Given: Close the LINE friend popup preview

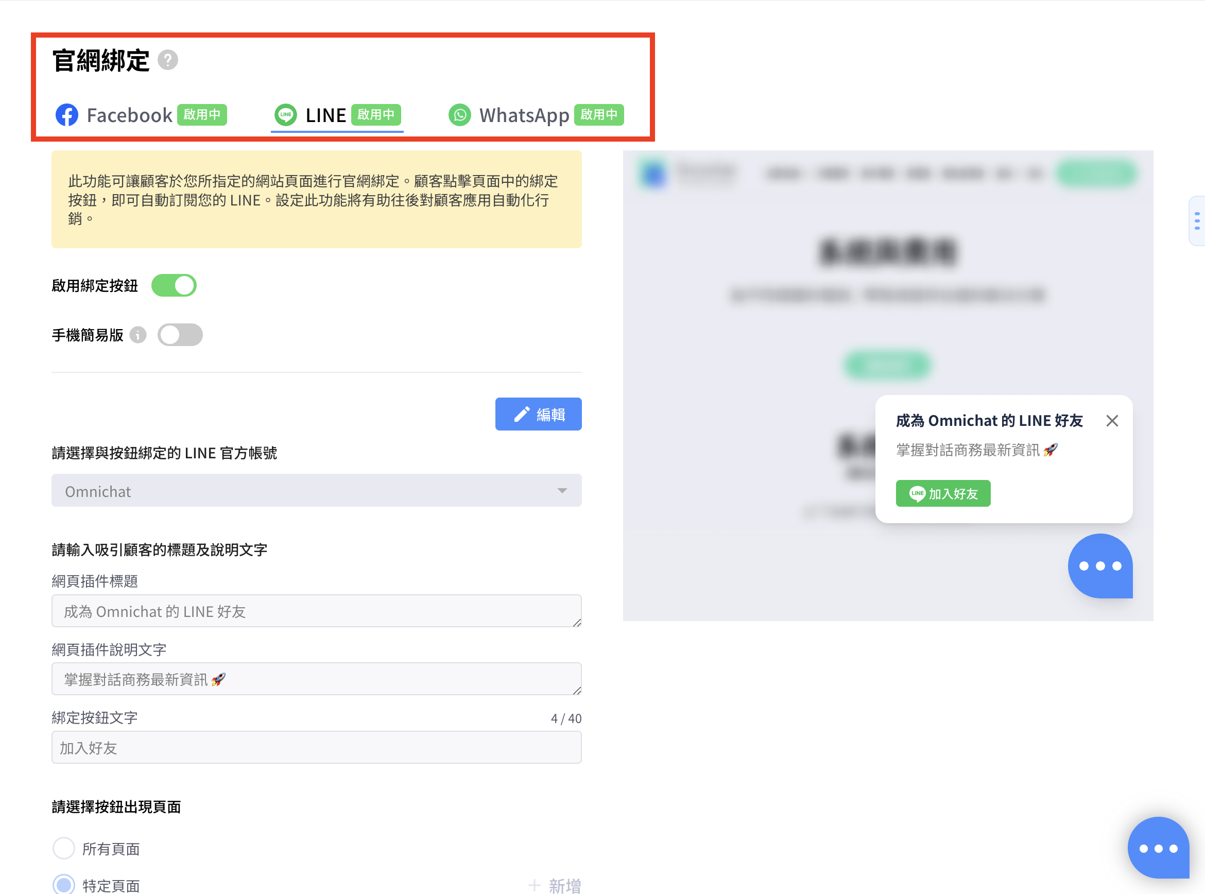Looking at the screenshot, I should (x=1112, y=421).
